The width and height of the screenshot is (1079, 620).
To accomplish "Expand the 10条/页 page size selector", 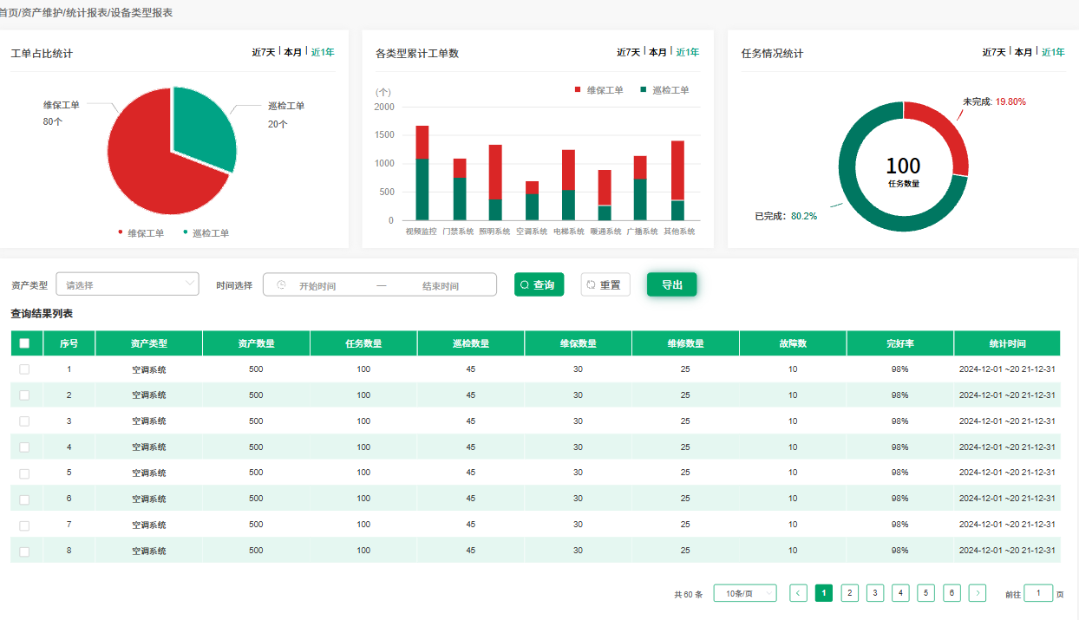I will 744,593.
